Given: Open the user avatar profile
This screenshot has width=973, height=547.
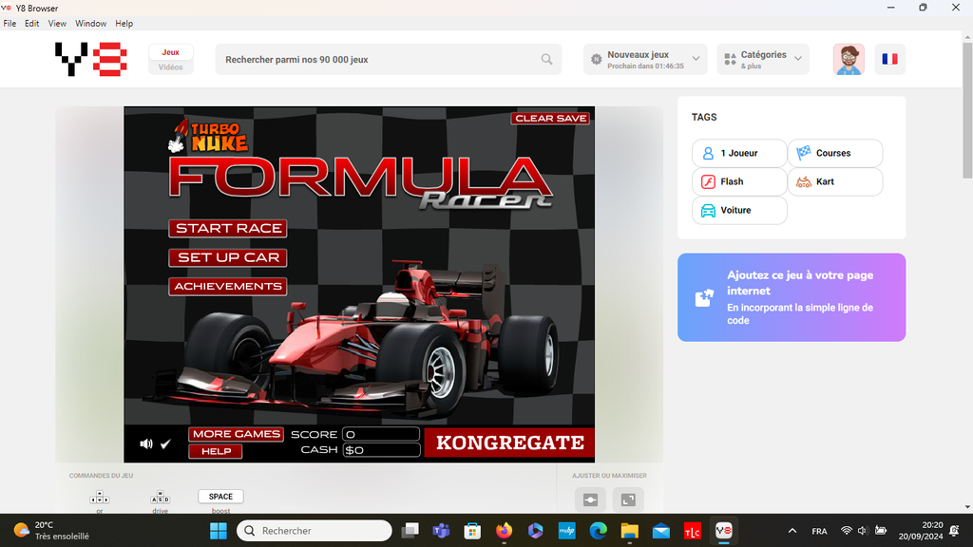Looking at the screenshot, I should point(849,59).
